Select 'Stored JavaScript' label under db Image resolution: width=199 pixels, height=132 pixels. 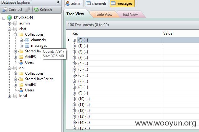tap(39, 79)
